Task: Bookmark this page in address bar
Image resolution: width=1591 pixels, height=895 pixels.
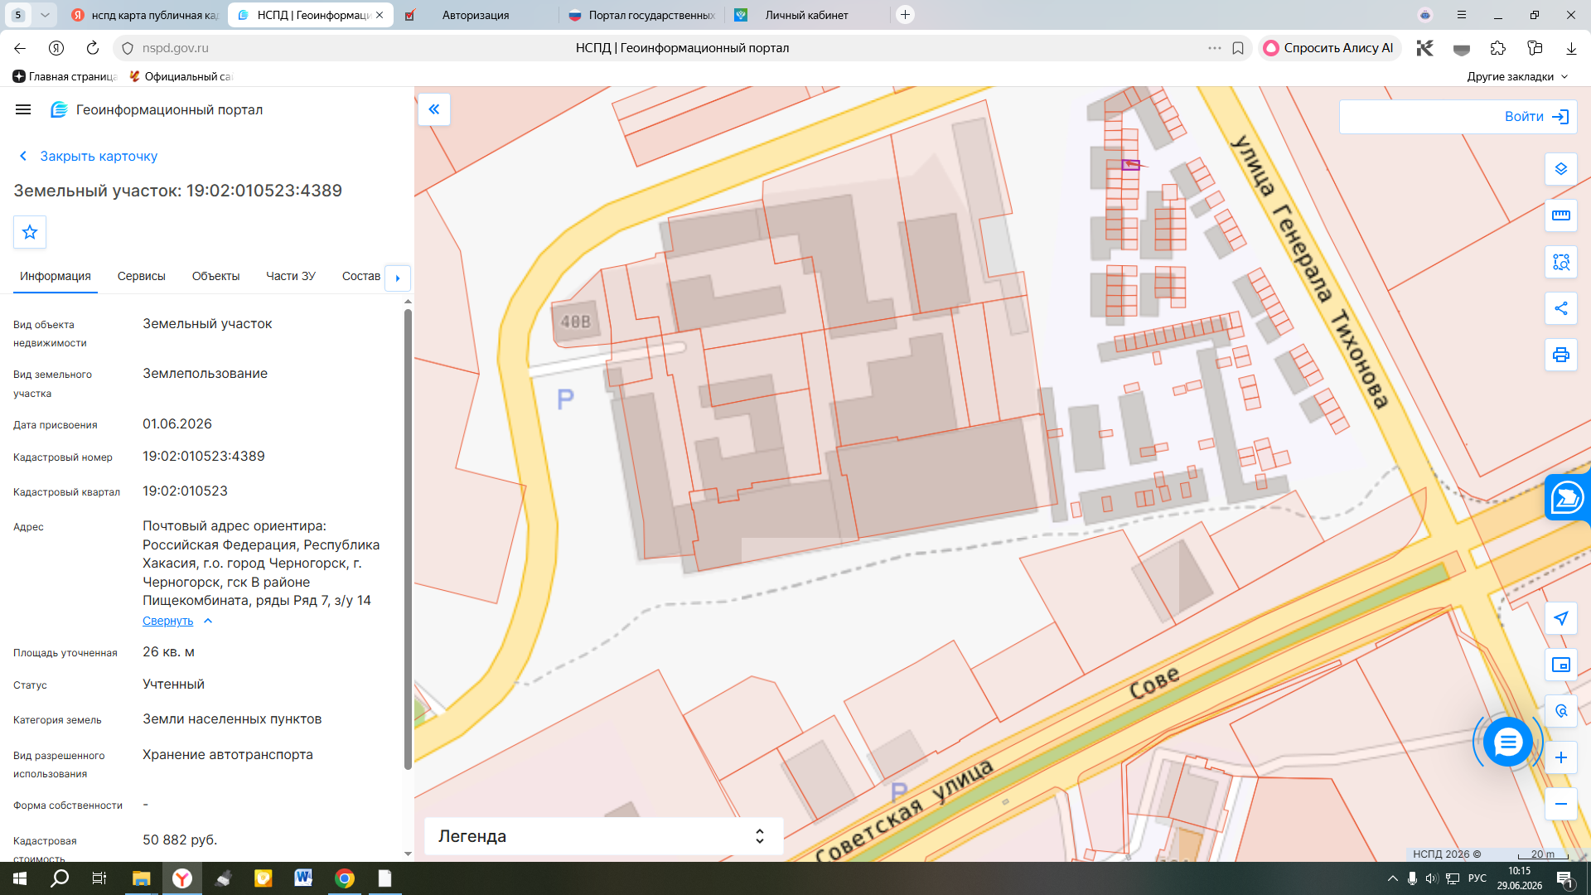Action: [x=1238, y=48]
